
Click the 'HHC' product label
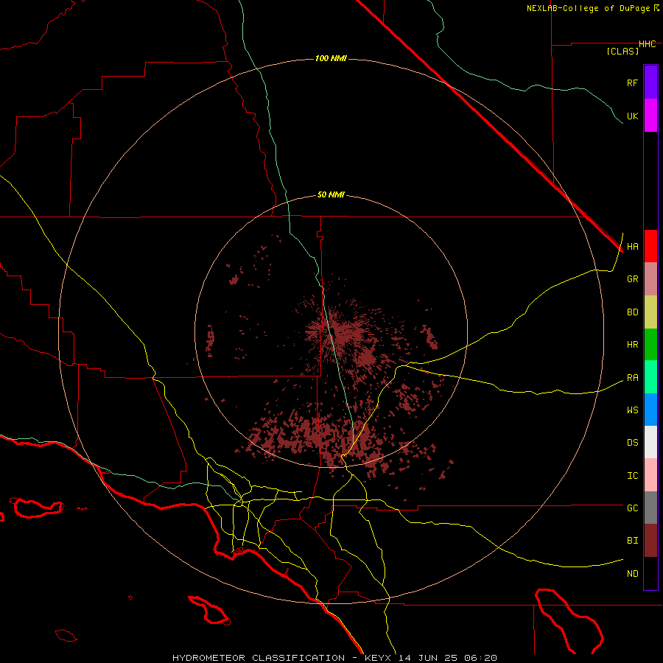pyautogui.click(x=648, y=44)
